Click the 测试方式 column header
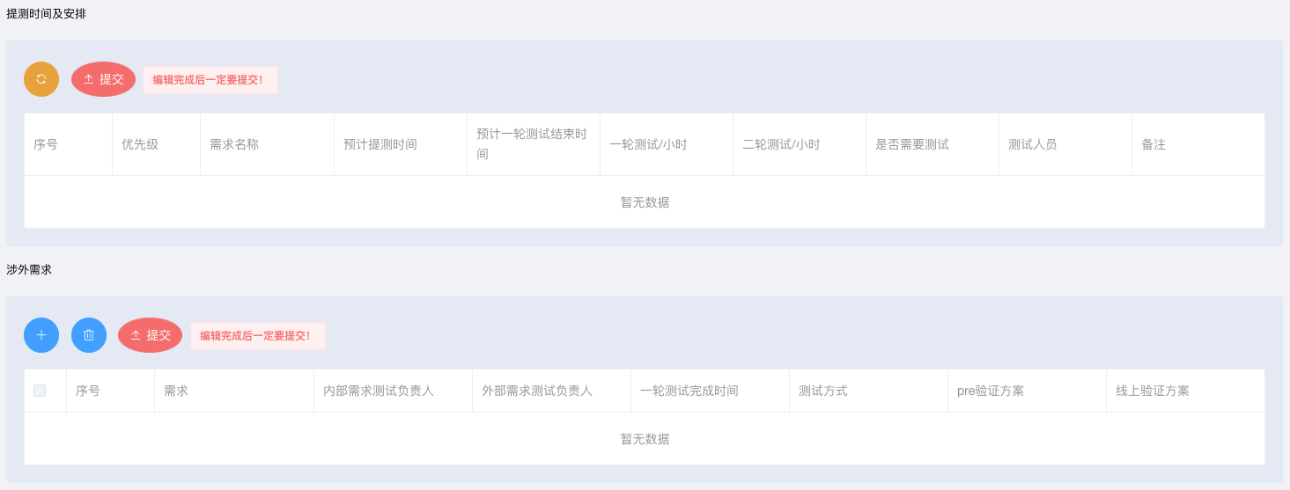Image resolution: width=1290 pixels, height=490 pixels. point(823,391)
